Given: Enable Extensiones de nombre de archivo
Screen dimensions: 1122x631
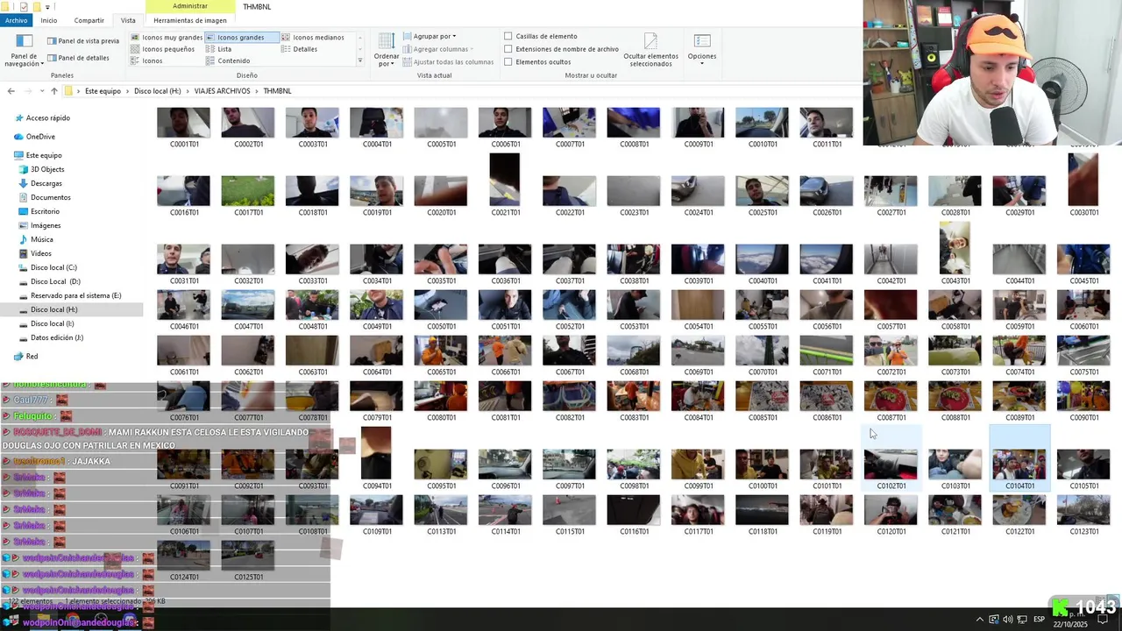Looking at the screenshot, I should (x=508, y=49).
